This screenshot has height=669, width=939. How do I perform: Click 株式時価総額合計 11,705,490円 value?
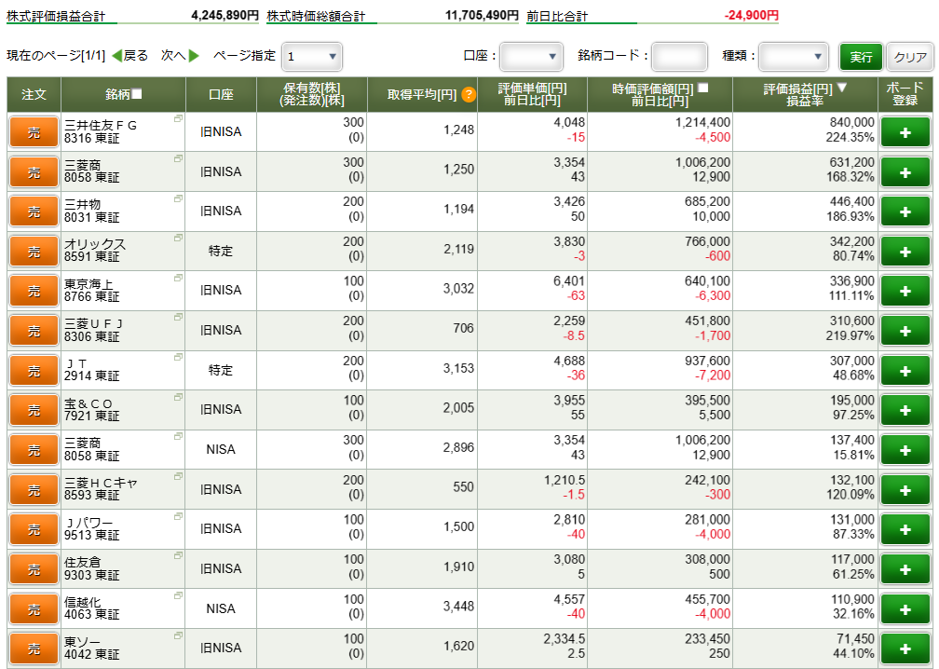tap(482, 15)
